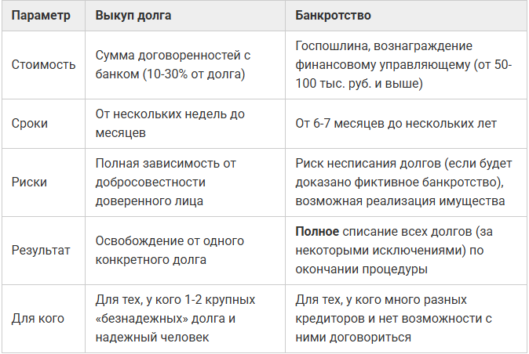Select the cell 'много разных кредиторов'
Image resolution: width=529 pixels, height=354 pixels.
pos(406,319)
